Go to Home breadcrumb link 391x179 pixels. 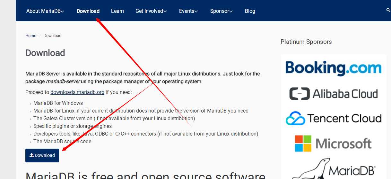[x=31, y=35]
